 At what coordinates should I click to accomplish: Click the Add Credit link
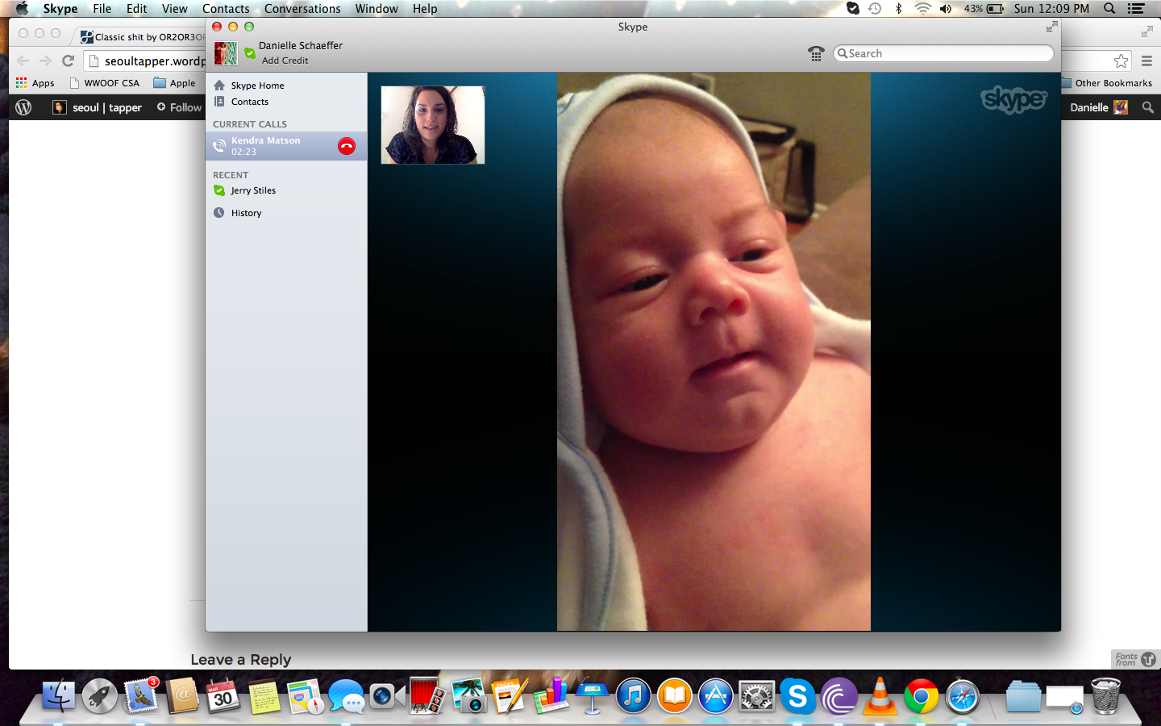[x=285, y=60]
